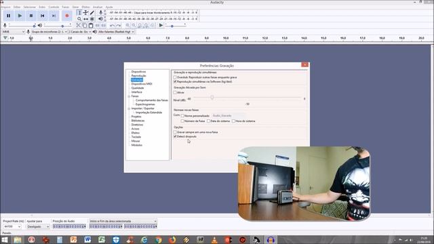Click the Zoom In magnifier icon

click(127, 26)
